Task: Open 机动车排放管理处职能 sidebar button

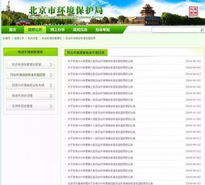Action: tap(30, 64)
